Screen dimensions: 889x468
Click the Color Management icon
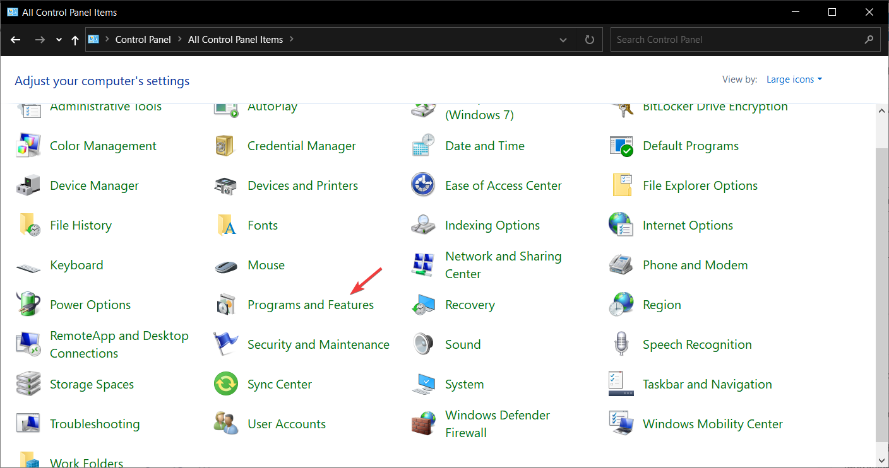(28, 146)
